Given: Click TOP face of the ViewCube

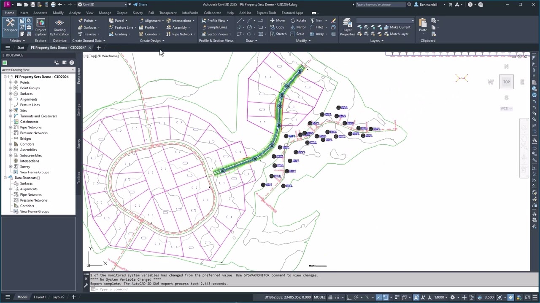Looking at the screenshot, I should 506,82.
